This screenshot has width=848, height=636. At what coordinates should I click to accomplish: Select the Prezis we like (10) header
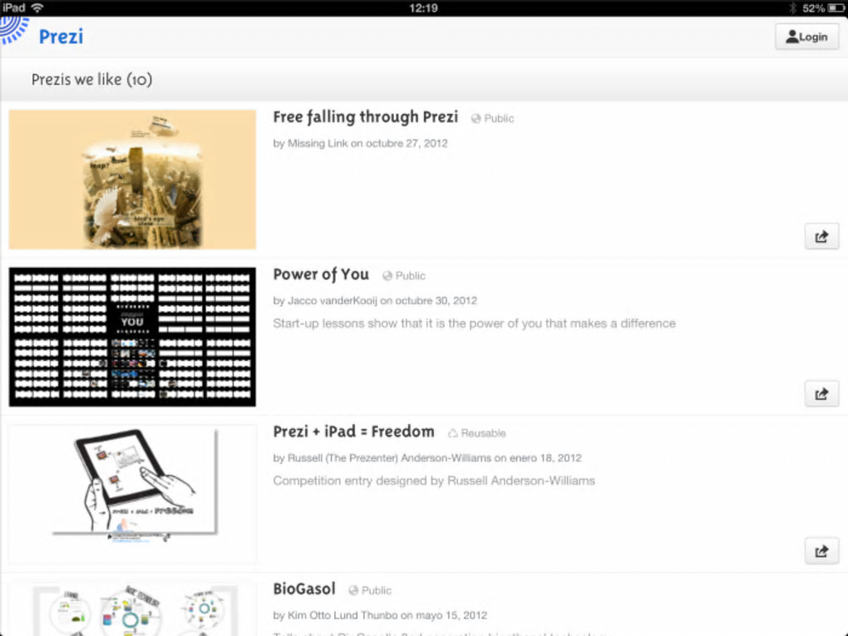[92, 80]
